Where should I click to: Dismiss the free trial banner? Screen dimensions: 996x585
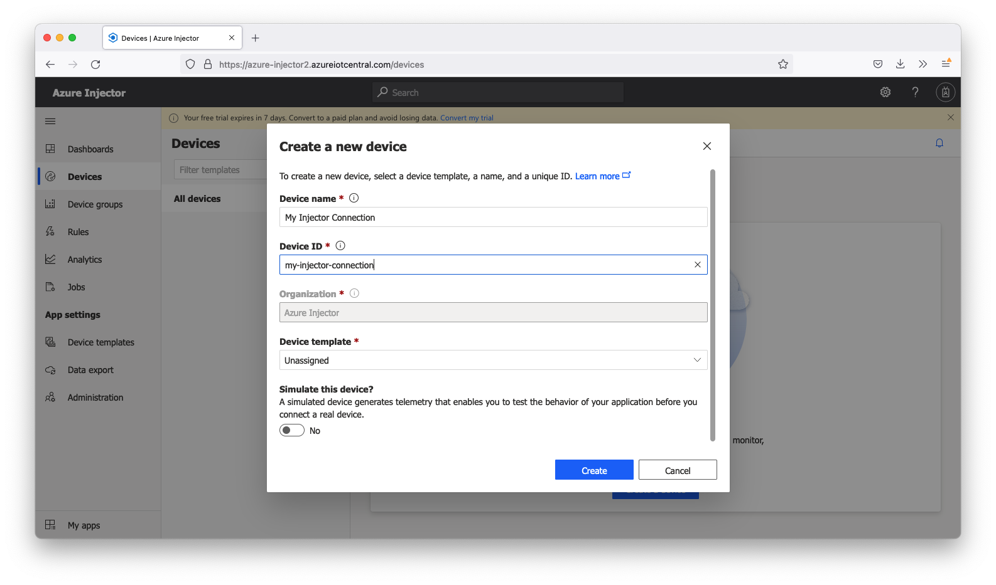coord(950,117)
